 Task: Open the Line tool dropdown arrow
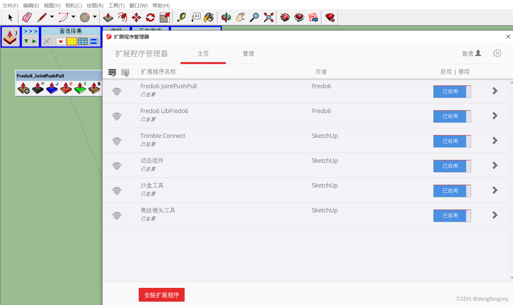point(52,16)
